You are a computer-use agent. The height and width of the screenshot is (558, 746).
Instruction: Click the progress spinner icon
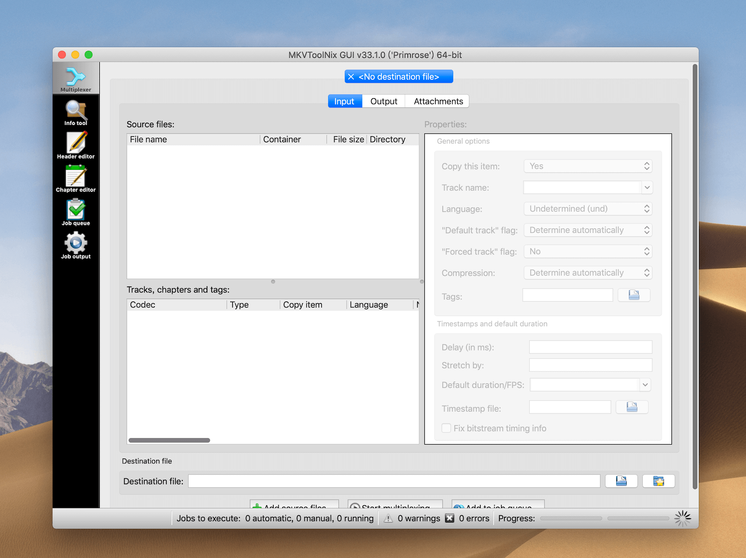coord(683,518)
